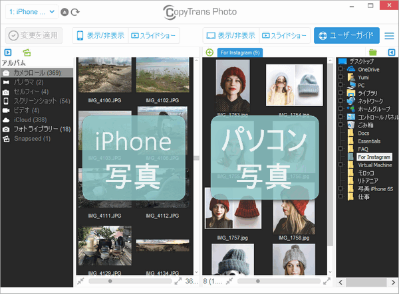Image resolution: width=399 pixels, height=294 pixels.
Task: Expand the Virtual Machine tree node
Action: [x=340, y=165]
